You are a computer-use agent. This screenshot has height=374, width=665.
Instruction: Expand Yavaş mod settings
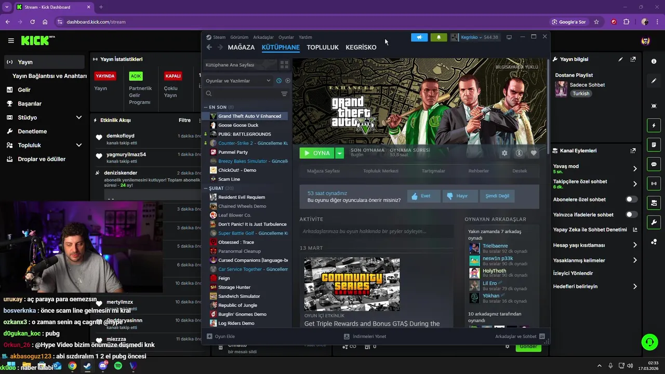(x=635, y=169)
